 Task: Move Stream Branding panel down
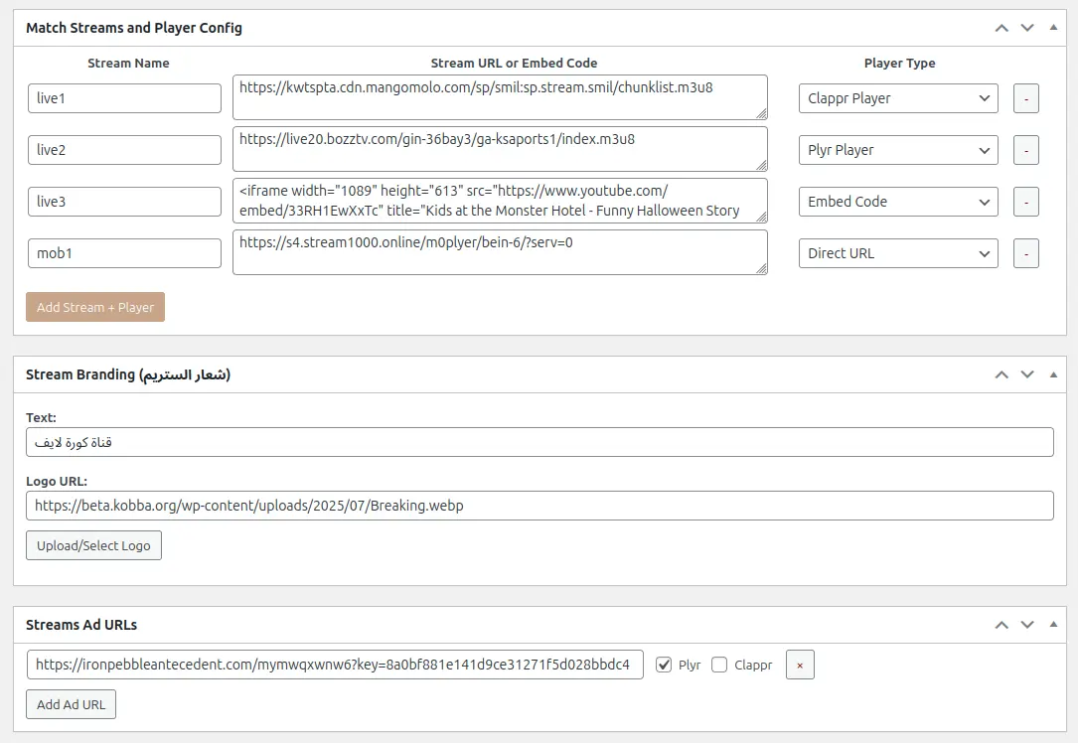click(1027, 374)
